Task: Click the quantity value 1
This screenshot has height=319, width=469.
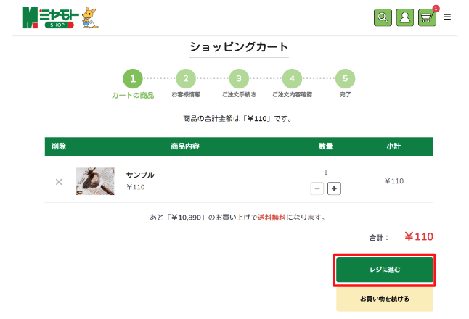Action: [x=326, y=172]
